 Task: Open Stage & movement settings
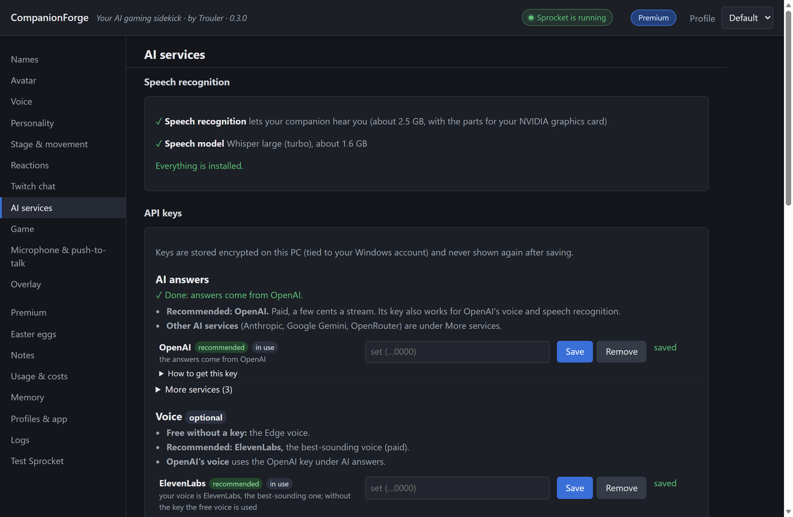[62, 144]
